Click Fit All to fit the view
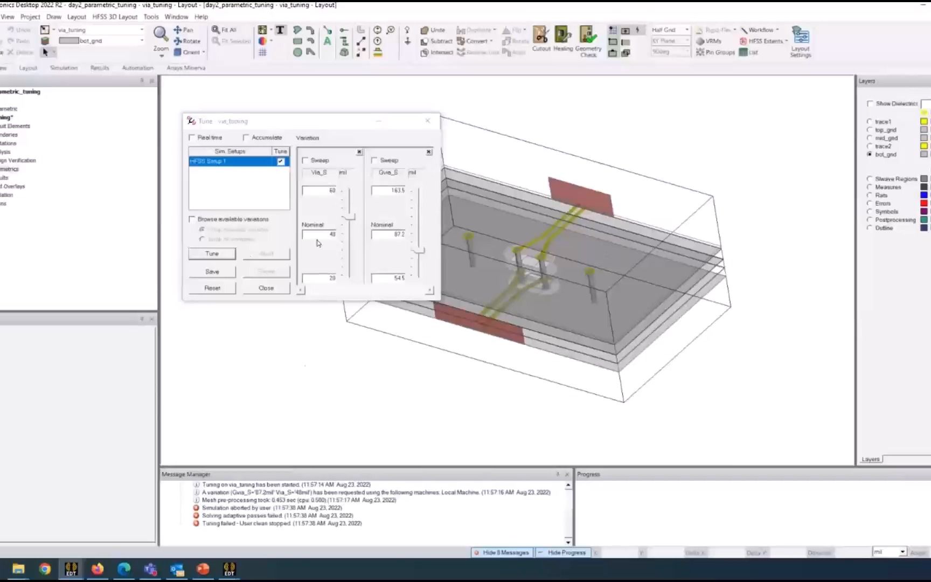This screenshot has height=582, width=931. (226, 30)
